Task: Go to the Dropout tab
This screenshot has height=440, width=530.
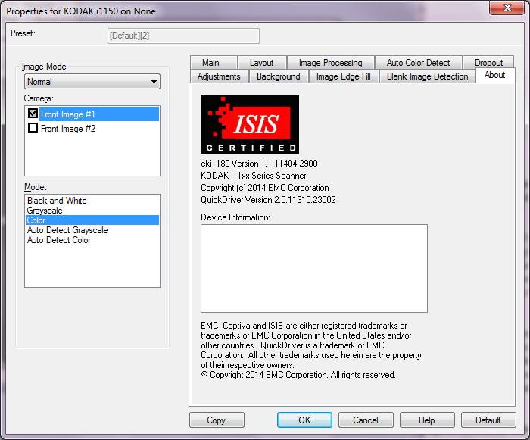Action: (x=488, y=63)
